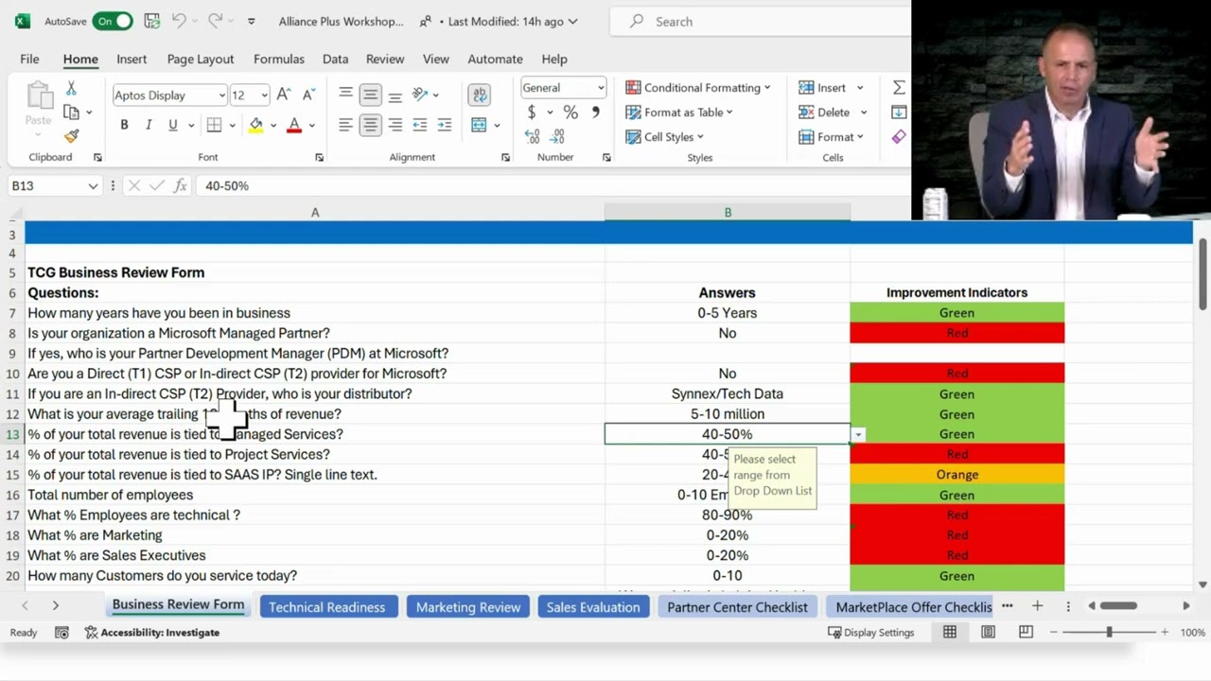The height and width of the screenshot is (681, 1211).
Task: Click the Cut scissors icon
Action: tap(71, 88)
